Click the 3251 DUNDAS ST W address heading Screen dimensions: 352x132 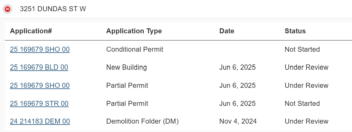pyautogui.click(x=53, y=9)
